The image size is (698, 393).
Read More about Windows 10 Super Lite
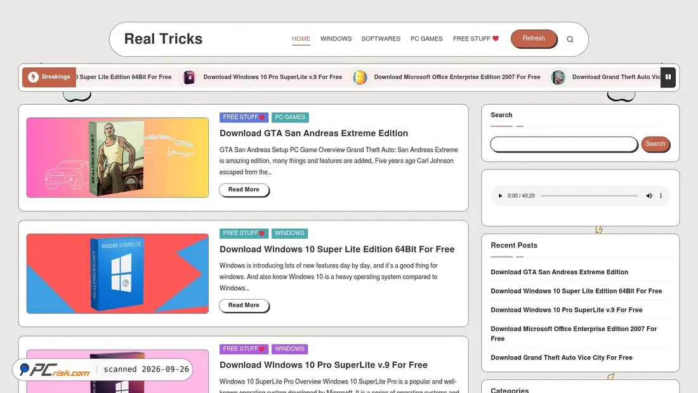[x=244, y=305]
